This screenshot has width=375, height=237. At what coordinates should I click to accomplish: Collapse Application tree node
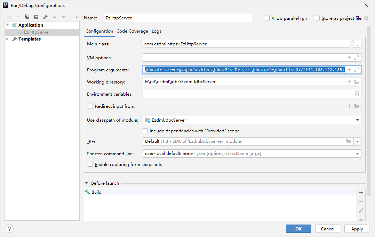click(x=7, y=25)
